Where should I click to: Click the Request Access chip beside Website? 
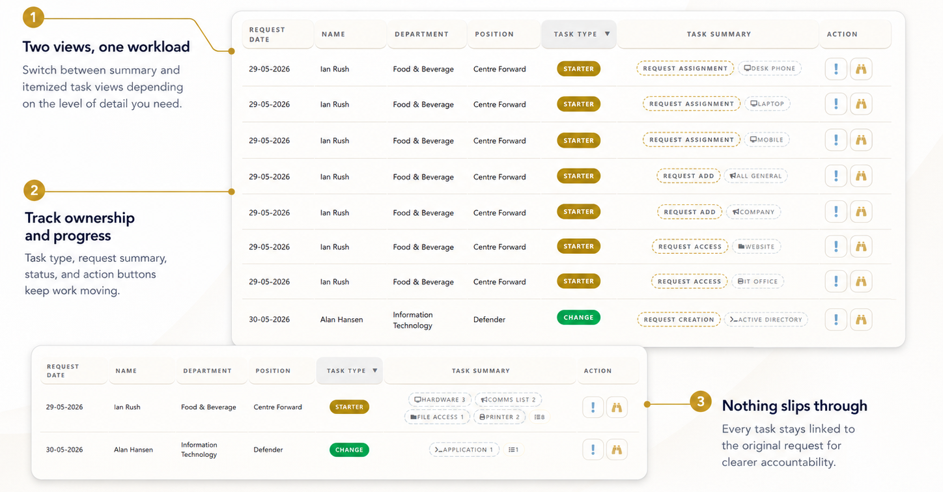tap(690, 247)
